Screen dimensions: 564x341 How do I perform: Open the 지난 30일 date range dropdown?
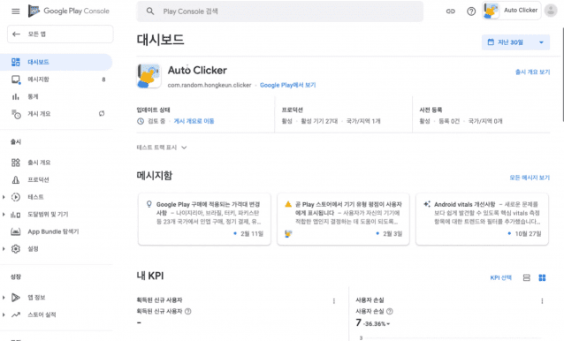(x=515, y=42)
